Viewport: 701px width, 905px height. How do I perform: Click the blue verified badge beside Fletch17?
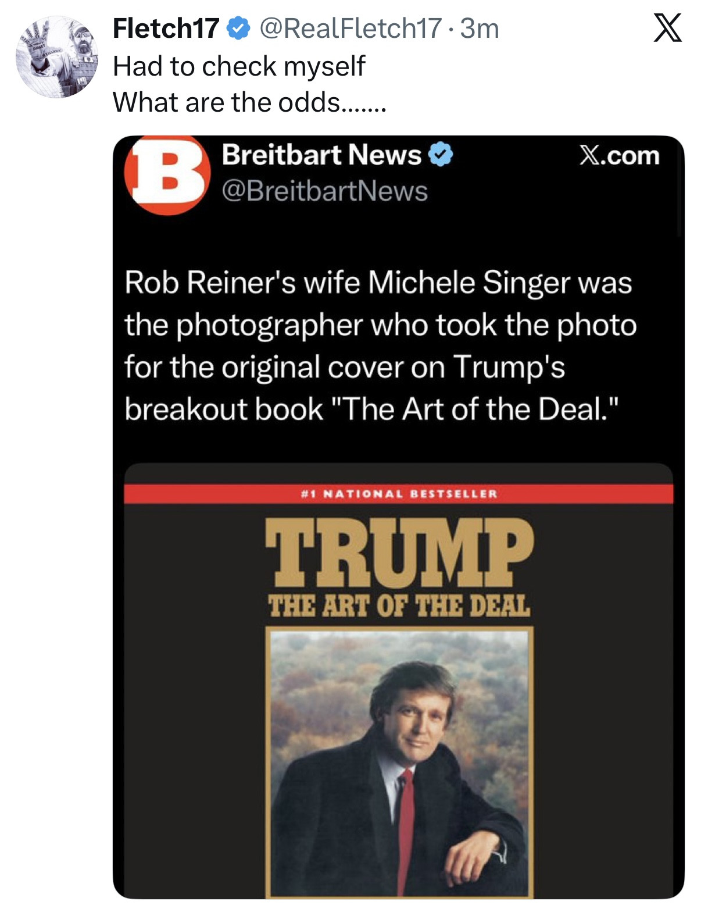[238, 28]
